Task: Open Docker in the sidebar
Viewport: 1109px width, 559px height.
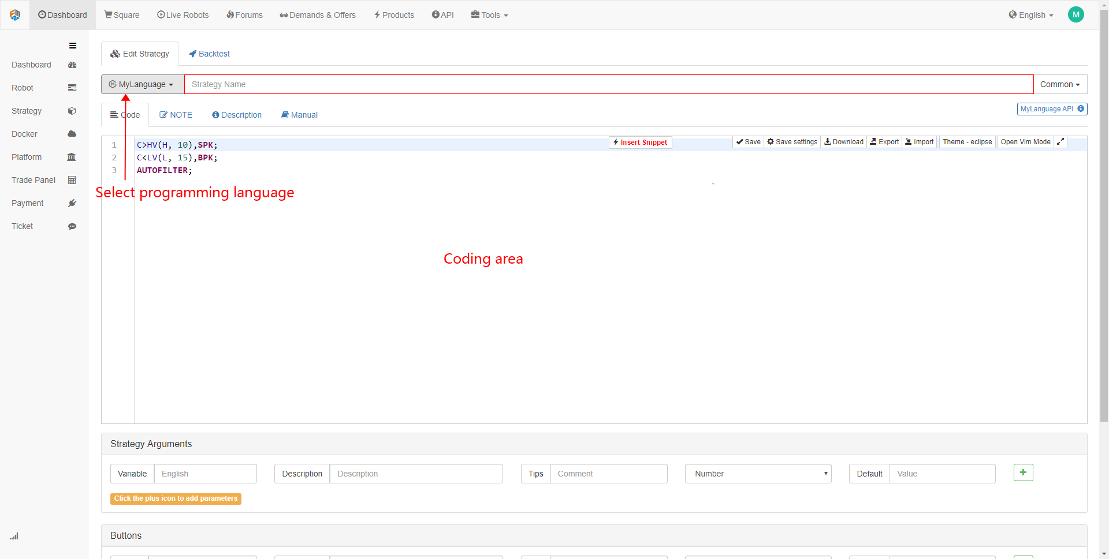Action: [24, 134]
